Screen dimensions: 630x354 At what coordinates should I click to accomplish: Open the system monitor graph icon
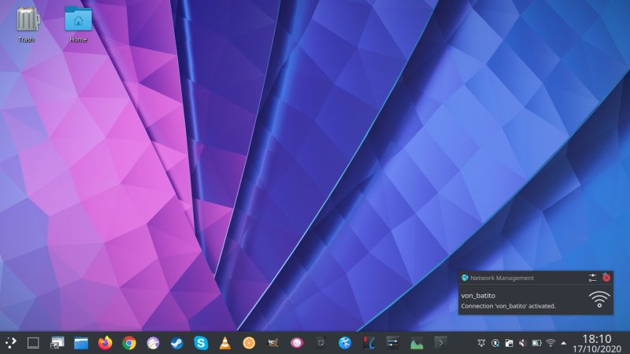click(417, 344)
